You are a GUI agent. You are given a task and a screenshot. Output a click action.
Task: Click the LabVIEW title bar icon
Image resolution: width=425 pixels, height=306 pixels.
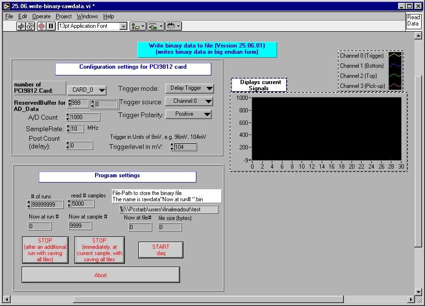6,6
